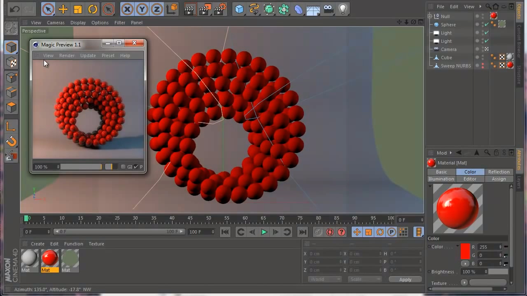Open the Scale dropdown in the coordinates panel
This screenshot has height=296, width=527.
(364, 279)
